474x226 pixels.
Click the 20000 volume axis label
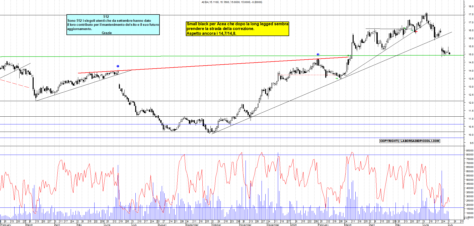470,205
